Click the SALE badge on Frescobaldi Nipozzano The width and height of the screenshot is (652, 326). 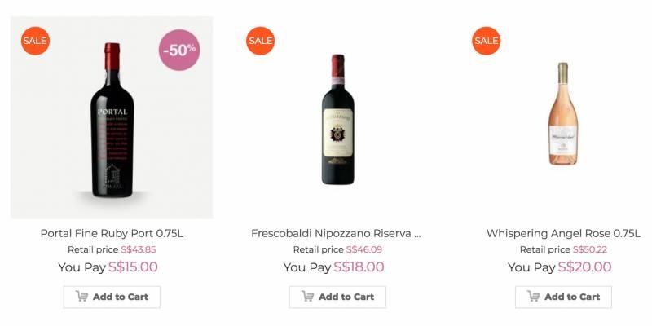[x=261, y=41]
